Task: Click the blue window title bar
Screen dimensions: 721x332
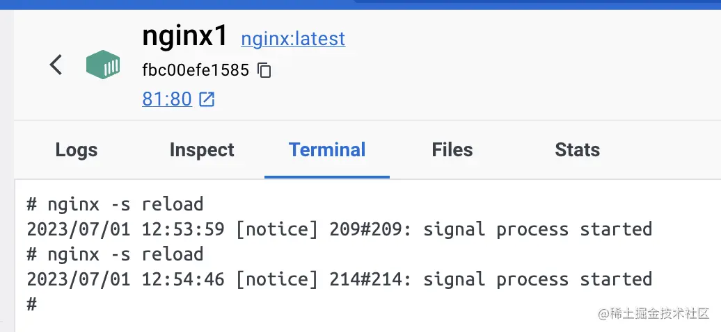Action: tap(360, 4)
